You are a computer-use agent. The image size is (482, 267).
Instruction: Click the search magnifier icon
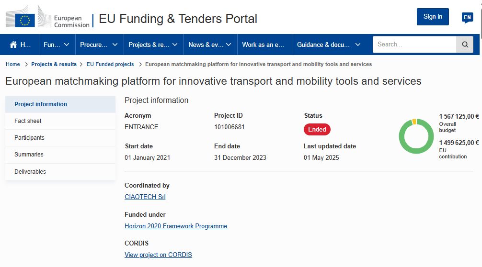coord(465,44)
